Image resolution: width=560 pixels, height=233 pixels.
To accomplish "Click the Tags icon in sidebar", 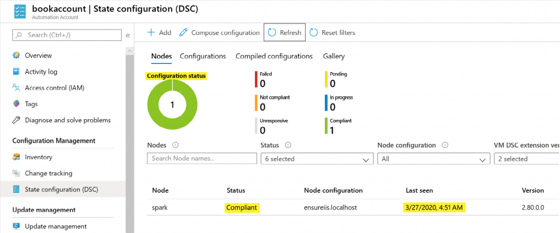I will (x=16, y=104).
